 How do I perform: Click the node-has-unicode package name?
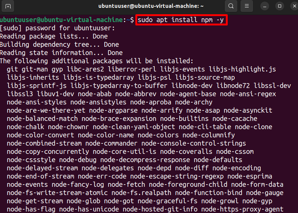89,209
